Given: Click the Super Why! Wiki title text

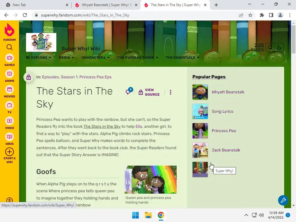Looking at the screenshot, I should (81, 49).
